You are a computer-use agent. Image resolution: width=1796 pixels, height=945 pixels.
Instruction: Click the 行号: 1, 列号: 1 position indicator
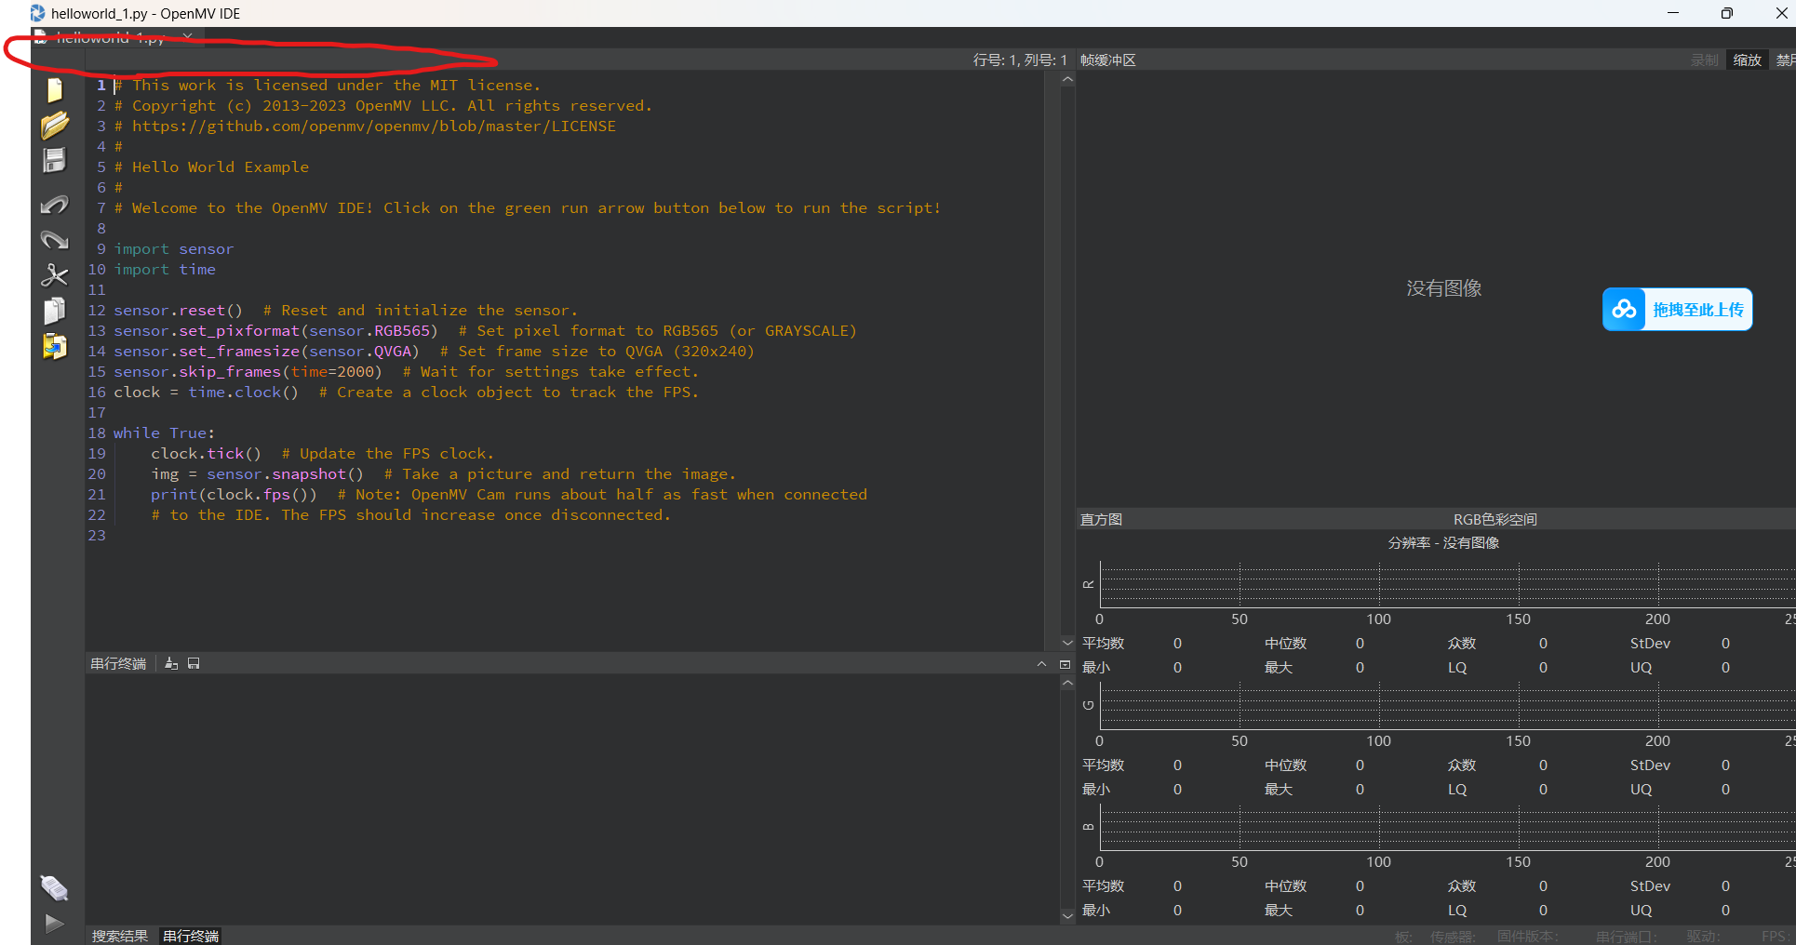[1020, 60]
